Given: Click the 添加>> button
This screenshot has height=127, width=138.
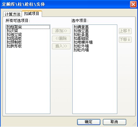Looking at the screenshot, I should [x=61, y=31].
